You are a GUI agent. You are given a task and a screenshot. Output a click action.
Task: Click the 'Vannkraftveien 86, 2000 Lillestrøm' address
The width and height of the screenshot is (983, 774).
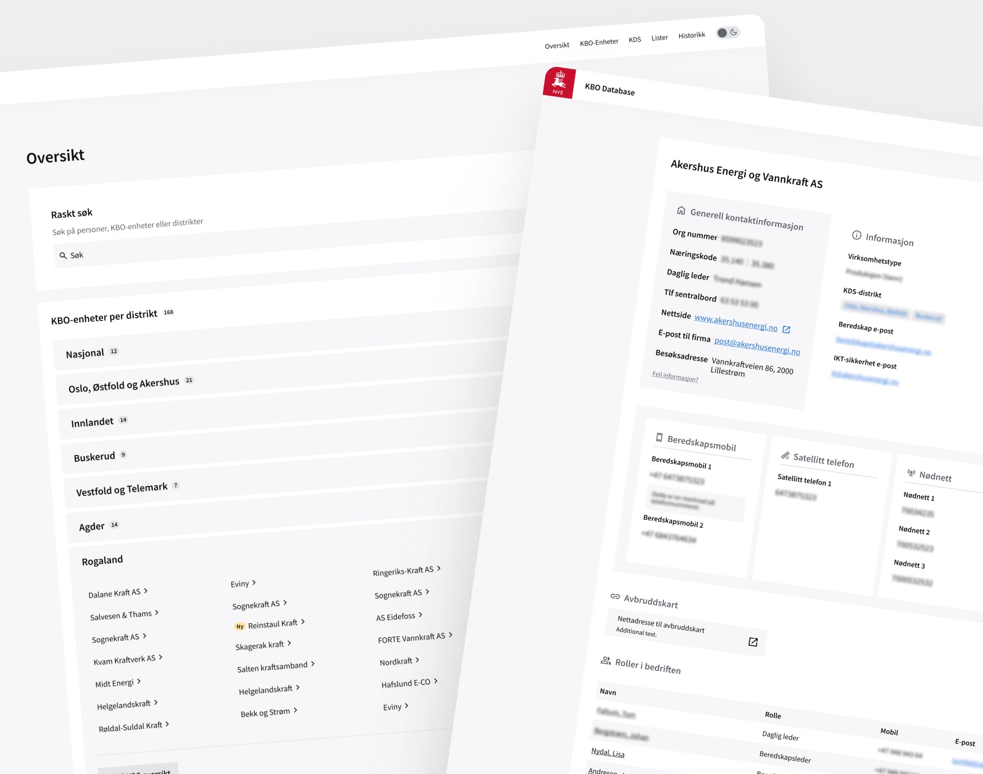tap(752, 366)
